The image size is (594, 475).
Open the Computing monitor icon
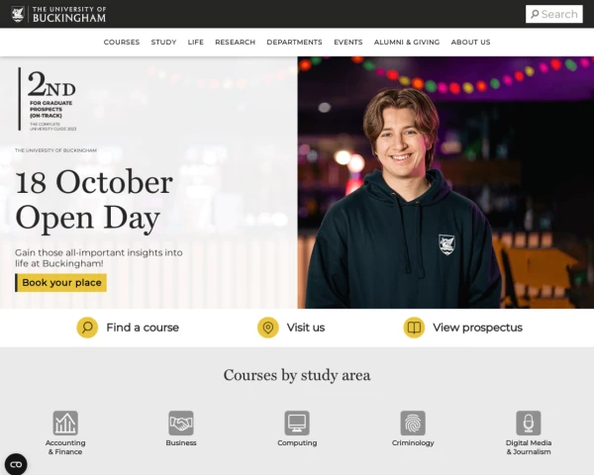pyautogui.click(x=297, y=424)
